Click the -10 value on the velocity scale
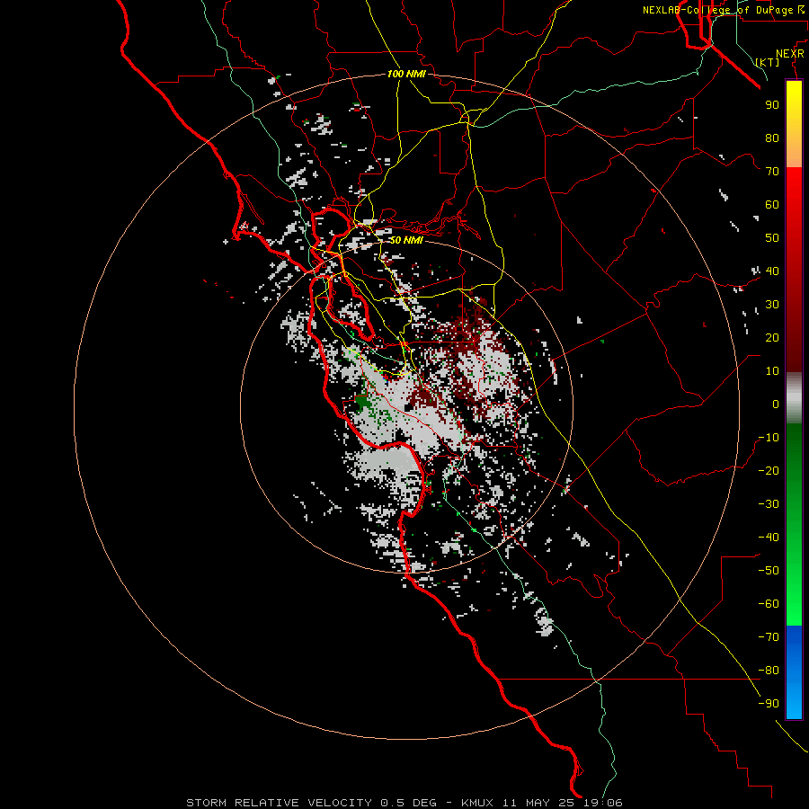This screenshot has height=809, width=809. 769,438
